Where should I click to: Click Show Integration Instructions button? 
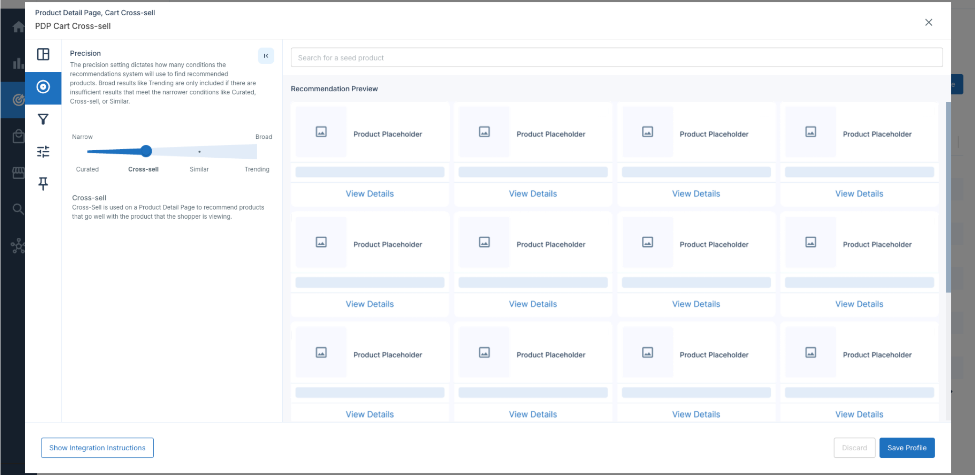[97, 448]
